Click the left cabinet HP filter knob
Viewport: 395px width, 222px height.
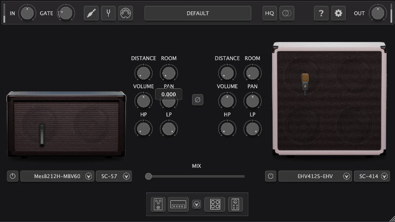(x=144, y=129)
